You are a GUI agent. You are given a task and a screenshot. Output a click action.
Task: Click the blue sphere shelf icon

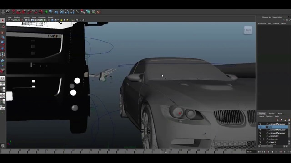[50, 12]
